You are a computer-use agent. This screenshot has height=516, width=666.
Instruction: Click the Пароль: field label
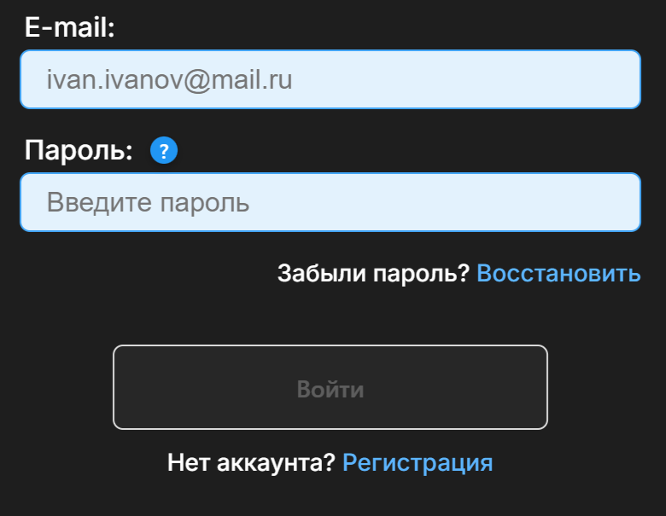pos(79,151)
